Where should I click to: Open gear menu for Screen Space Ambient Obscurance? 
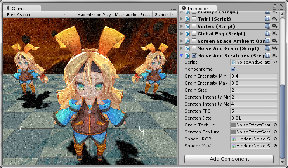click(274, 41)
